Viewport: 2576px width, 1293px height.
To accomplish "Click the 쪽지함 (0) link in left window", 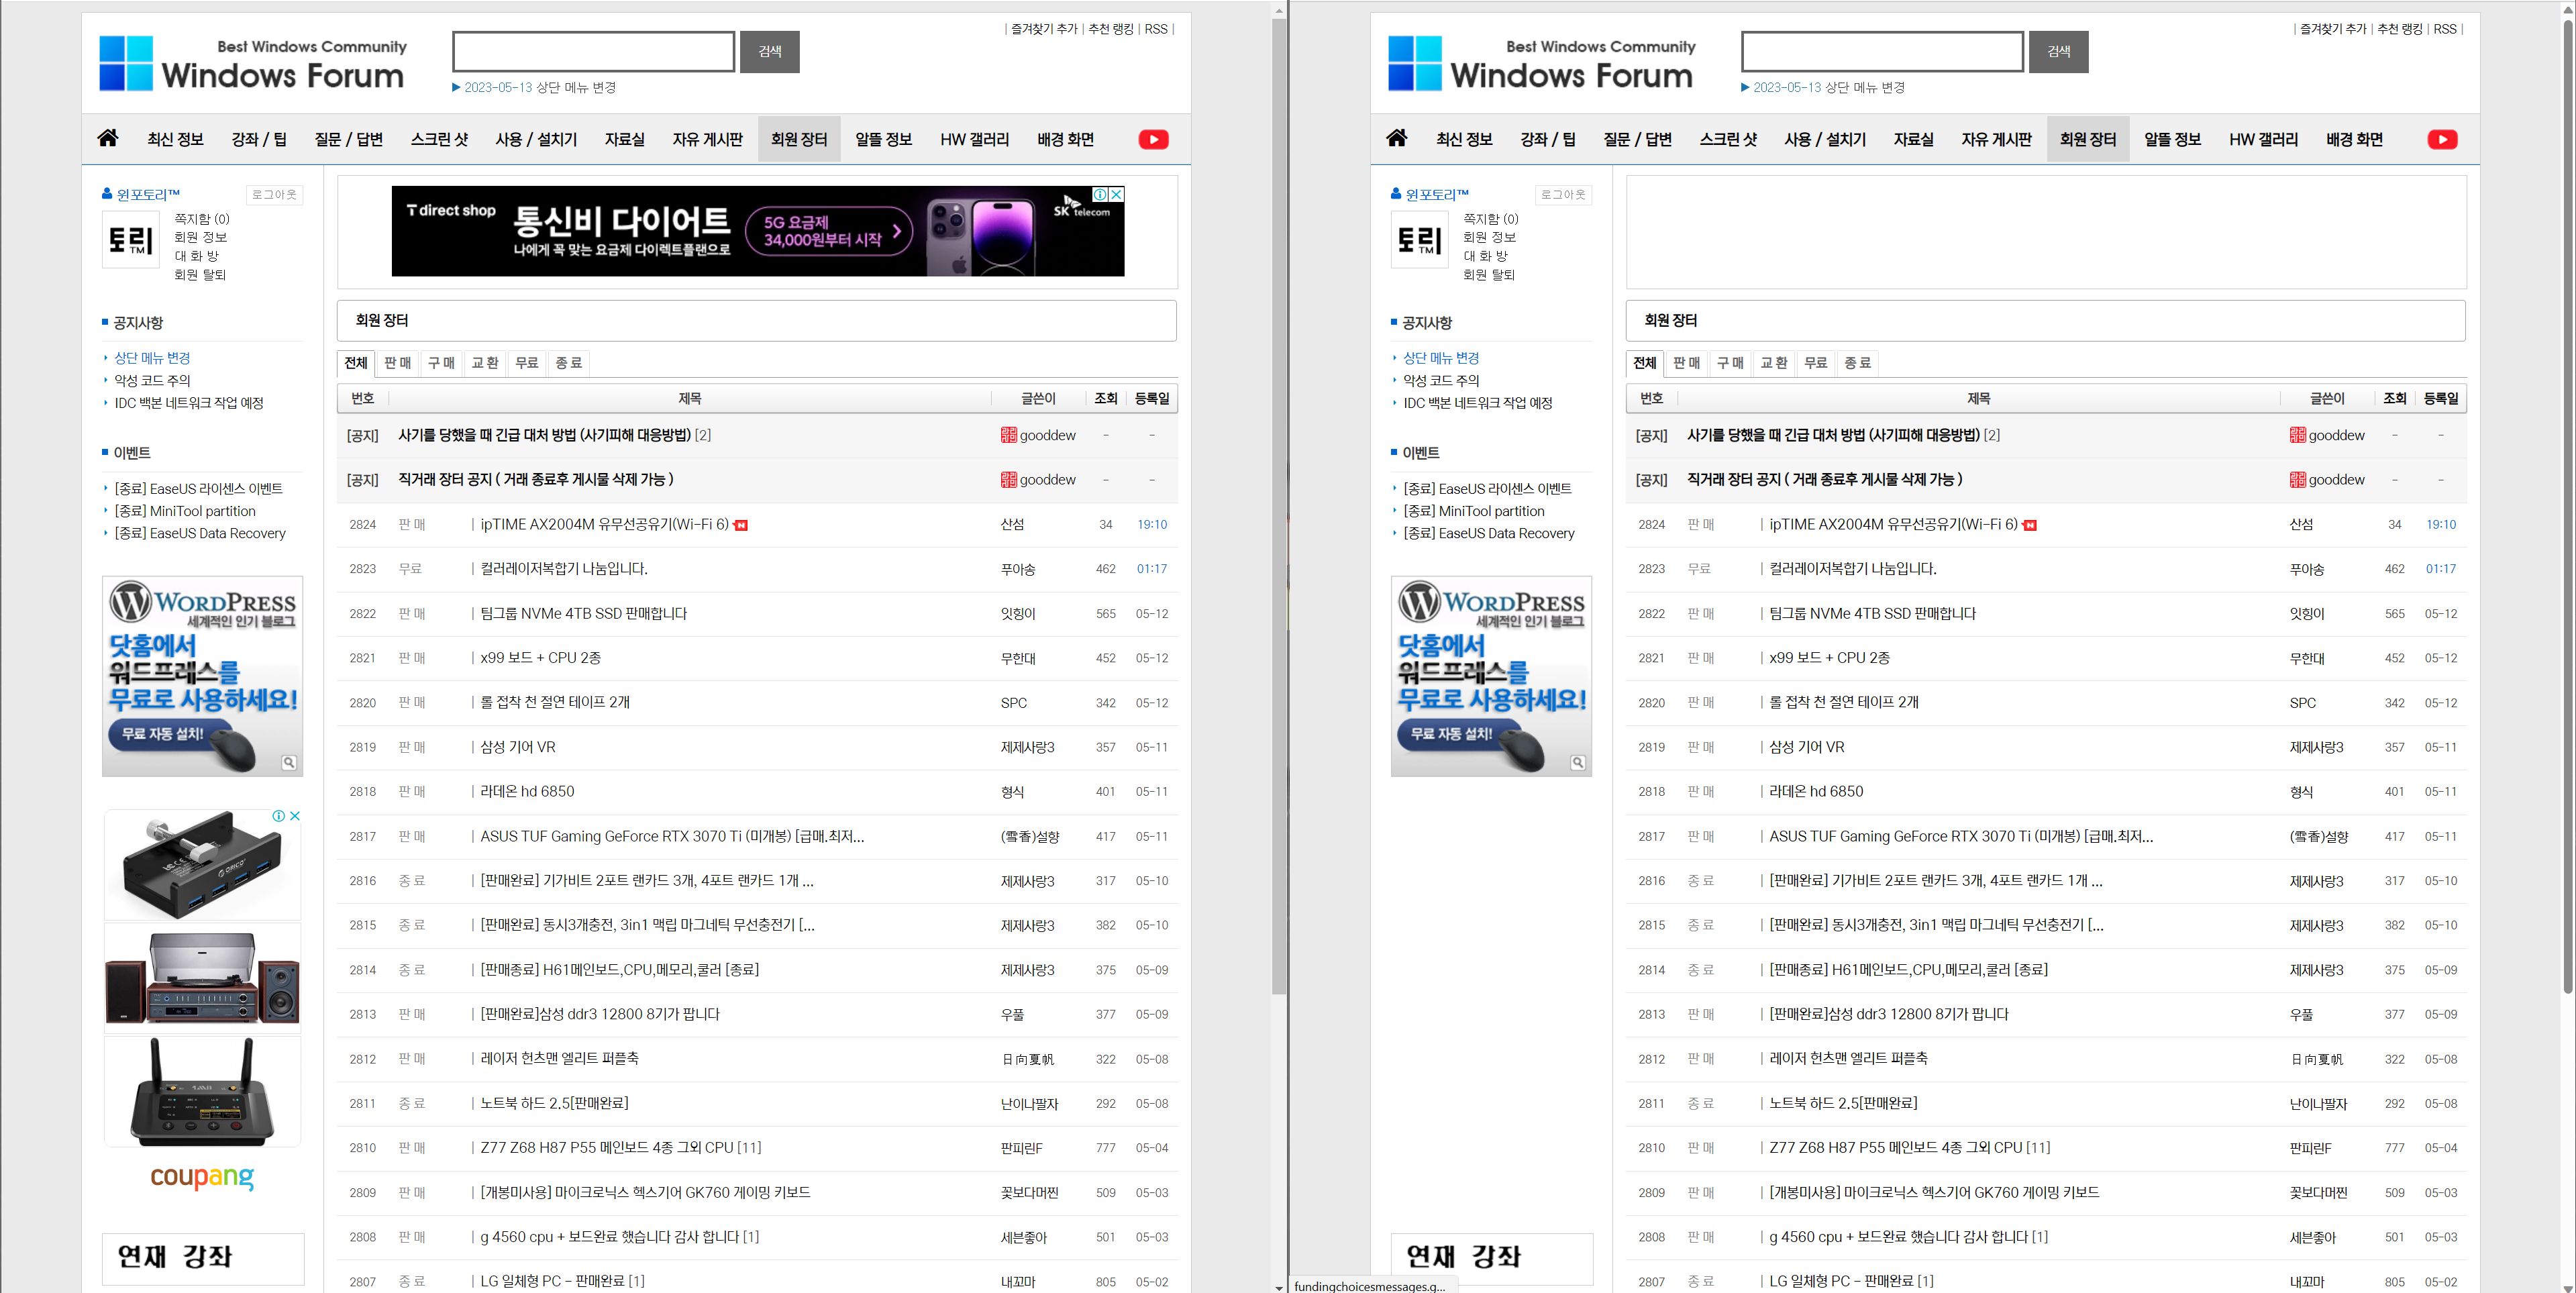I will (x=202, y=219).
